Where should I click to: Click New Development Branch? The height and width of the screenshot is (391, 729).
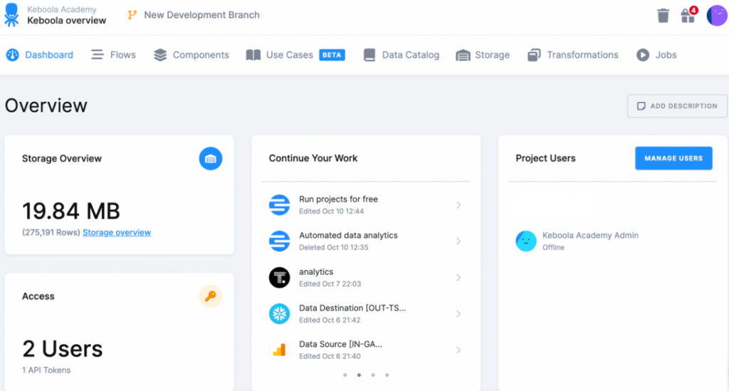201,15
